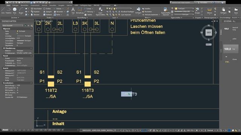Screen dimensions: 241x135
Task: Click the Farbe VonLayer color swatch
Action: pos(18,31)
